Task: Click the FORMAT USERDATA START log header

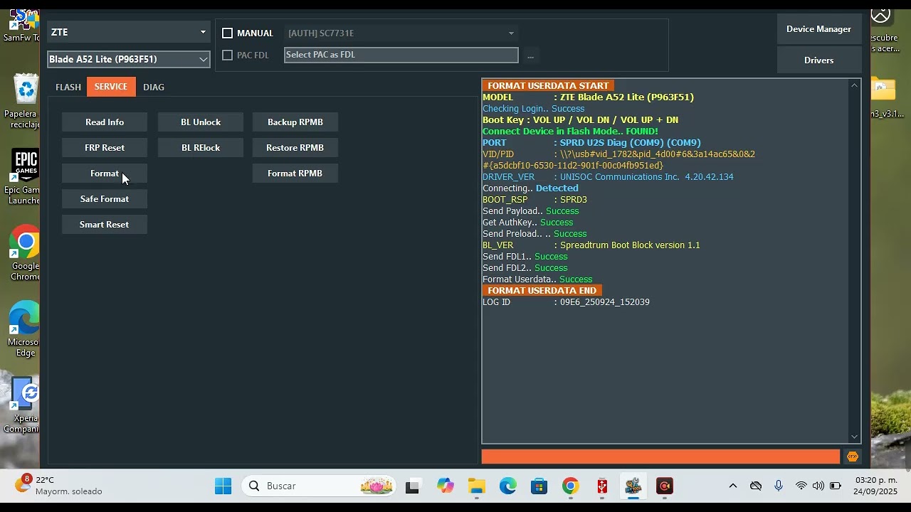Action: pos(548,86)
